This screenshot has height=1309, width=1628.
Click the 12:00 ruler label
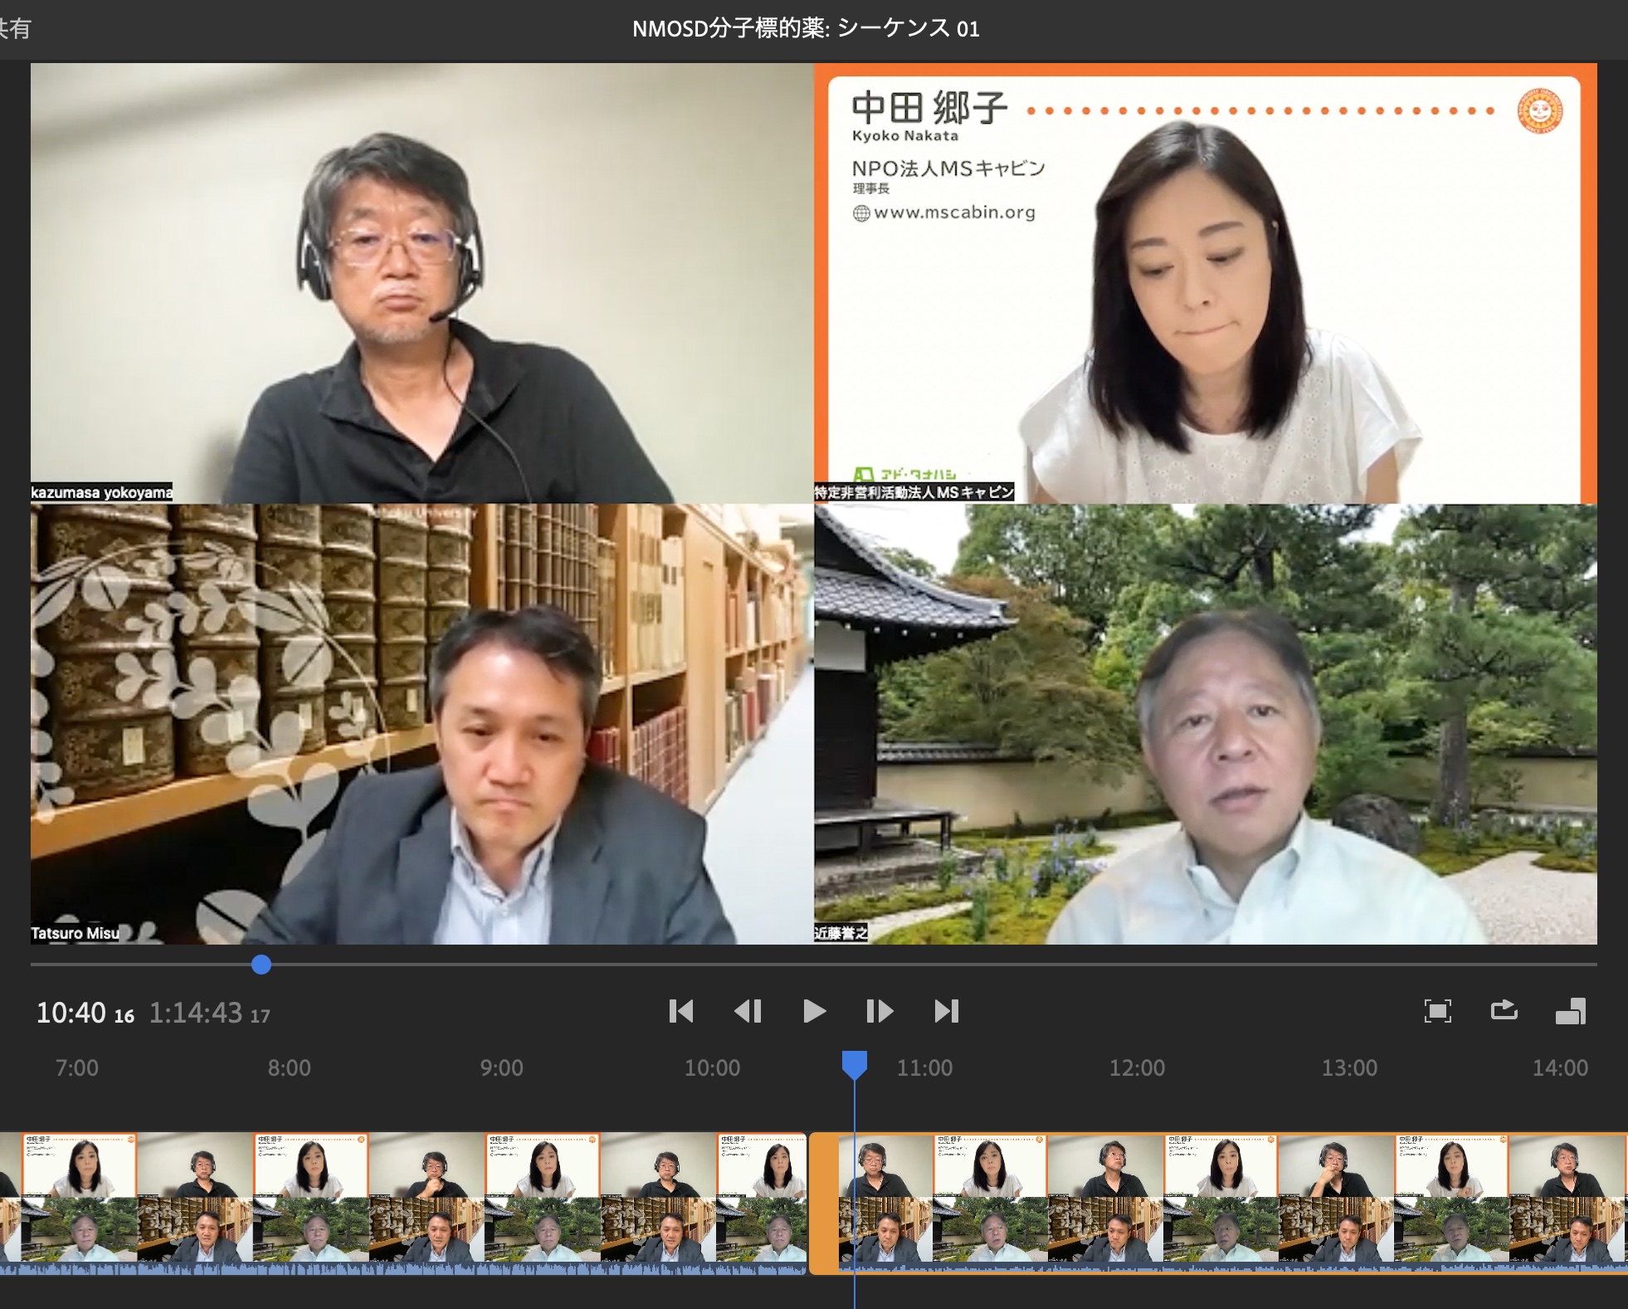point(1137,1067)
